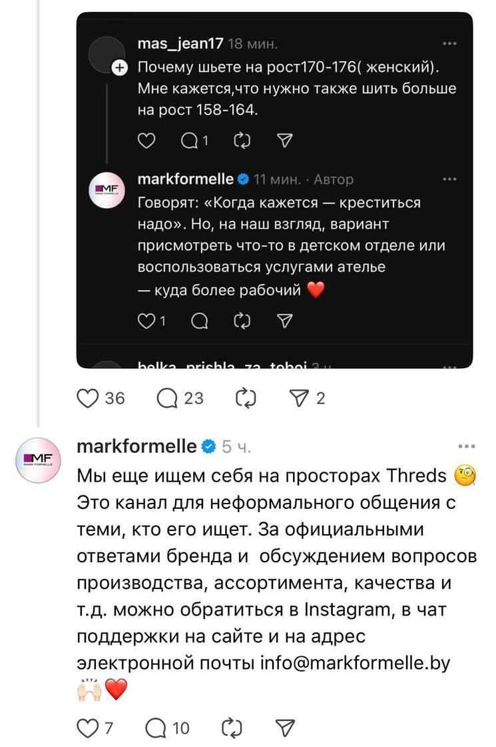Repost the mas_jean17 comment
Screen dimensions: 496x747
coord(240,140)
